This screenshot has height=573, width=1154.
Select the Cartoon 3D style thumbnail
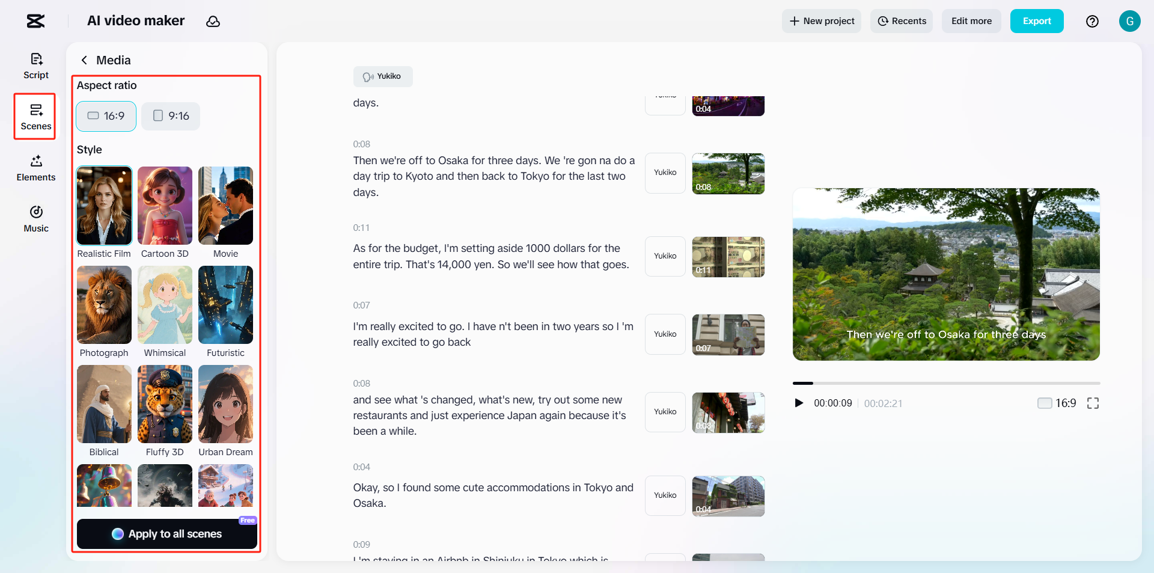coord(165,206)
